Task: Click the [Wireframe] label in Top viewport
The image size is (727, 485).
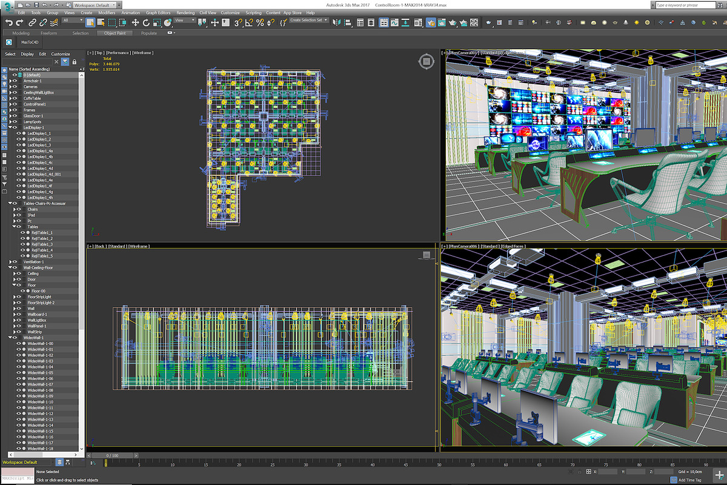Action: pos(143,53)
